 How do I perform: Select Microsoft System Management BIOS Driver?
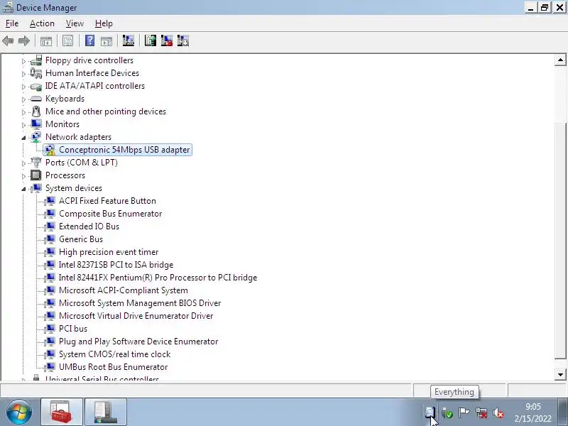[x=140, y=303]
